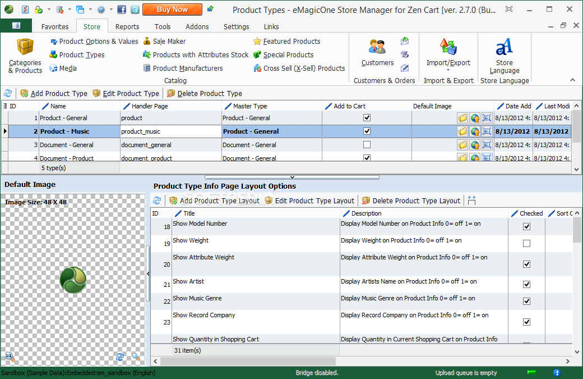Toggle Add to Cart for Product - General

(367, 118)
